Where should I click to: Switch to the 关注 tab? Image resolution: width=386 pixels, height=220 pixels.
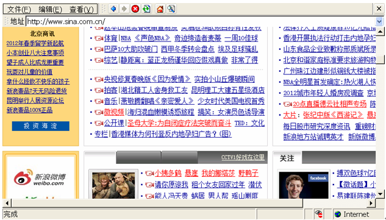[x=287, y=158]
